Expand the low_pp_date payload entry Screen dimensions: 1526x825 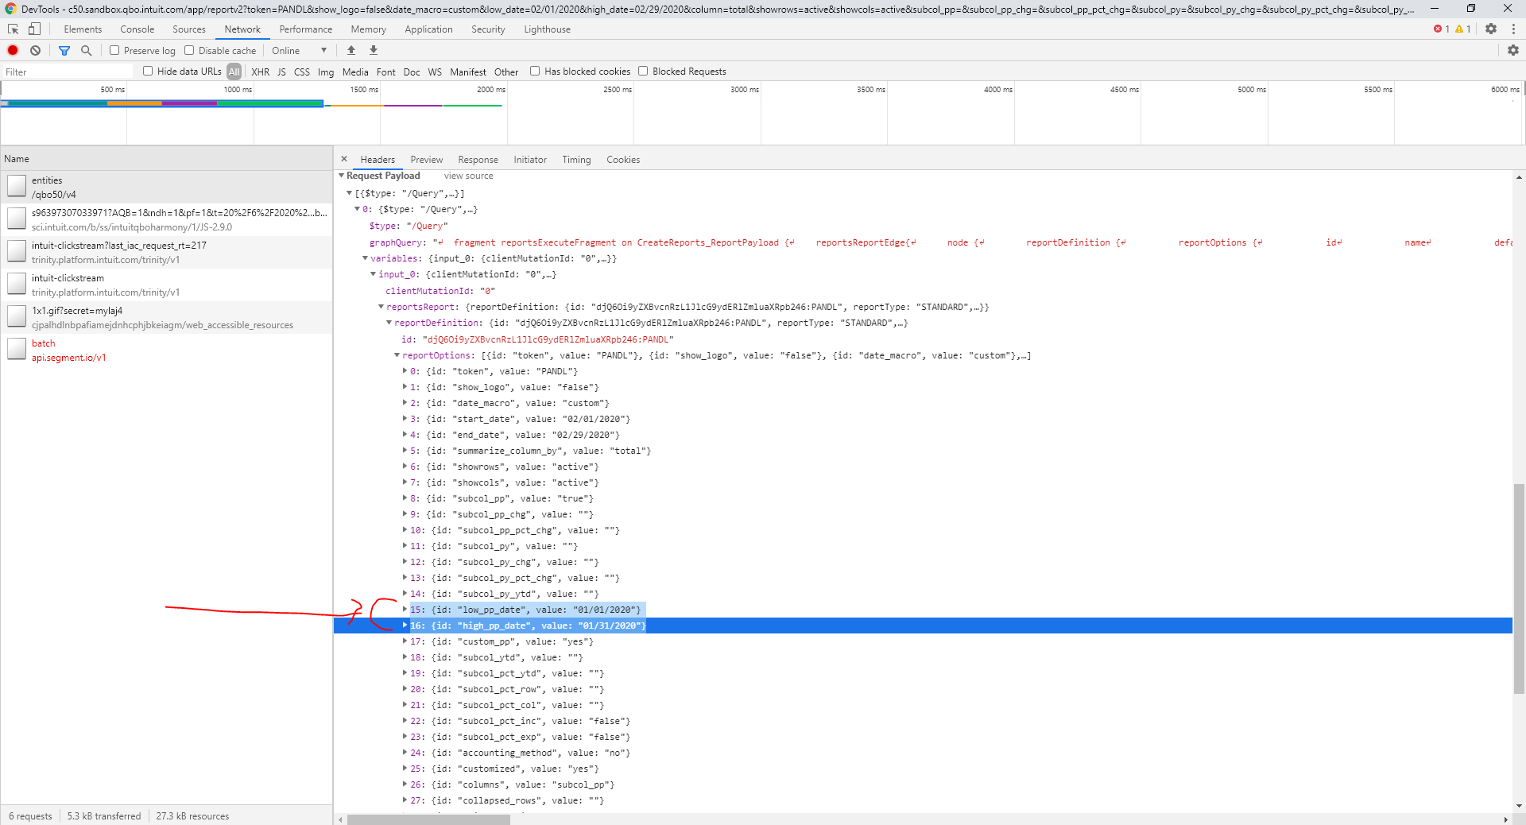click(406, 610)
